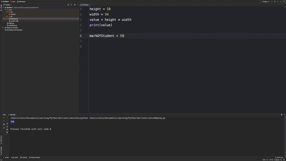286x161 pixels.
Task: Click the print icon in Run console
Action: pos(7,129)
